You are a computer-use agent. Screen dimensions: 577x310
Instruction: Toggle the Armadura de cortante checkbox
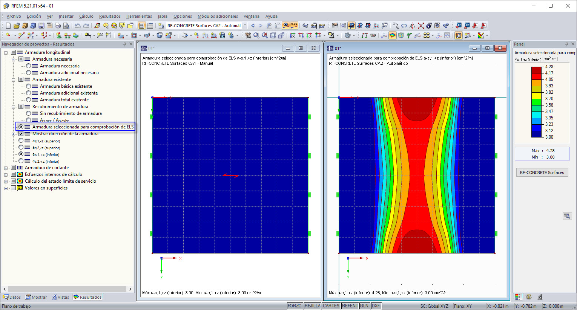click(x=13, y=168)
